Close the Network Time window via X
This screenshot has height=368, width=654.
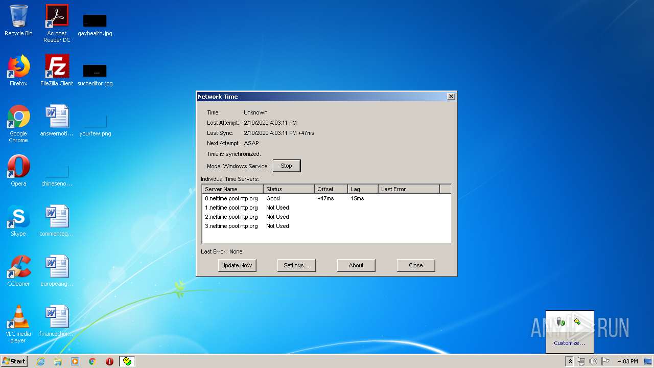tap(451, 97)
